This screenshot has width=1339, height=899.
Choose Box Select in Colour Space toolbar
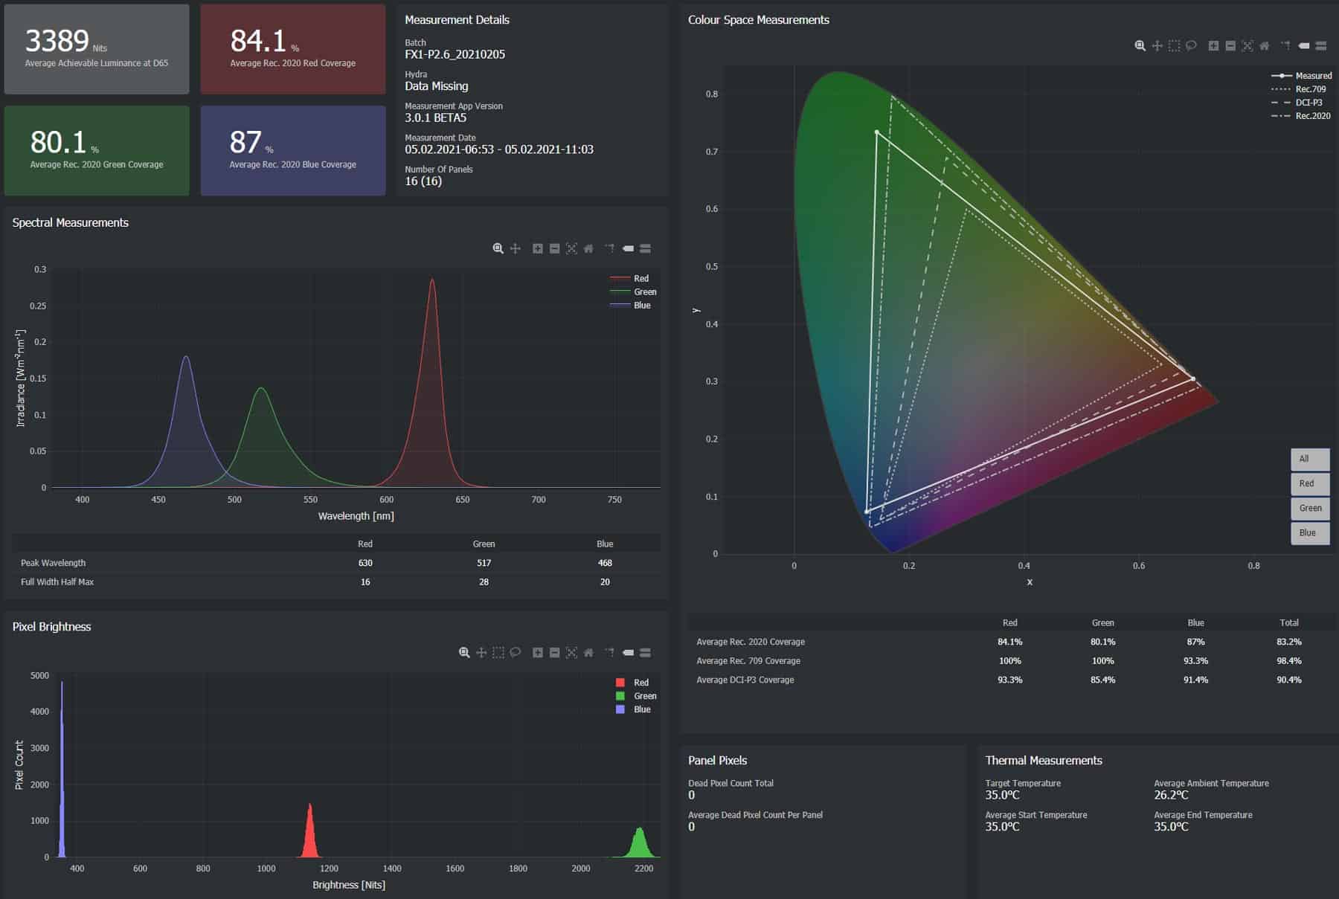(1174, 45)
